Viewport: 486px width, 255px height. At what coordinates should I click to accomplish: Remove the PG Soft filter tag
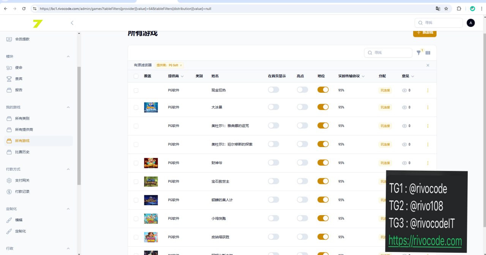pos(181,65)
